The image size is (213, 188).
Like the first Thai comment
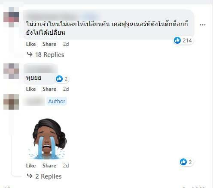pos(31,44)
